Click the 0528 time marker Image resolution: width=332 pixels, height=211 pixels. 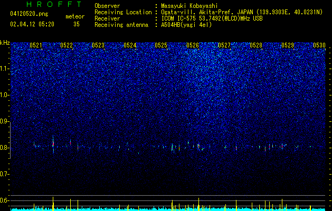pyautogui.click(x=256, y=45)
